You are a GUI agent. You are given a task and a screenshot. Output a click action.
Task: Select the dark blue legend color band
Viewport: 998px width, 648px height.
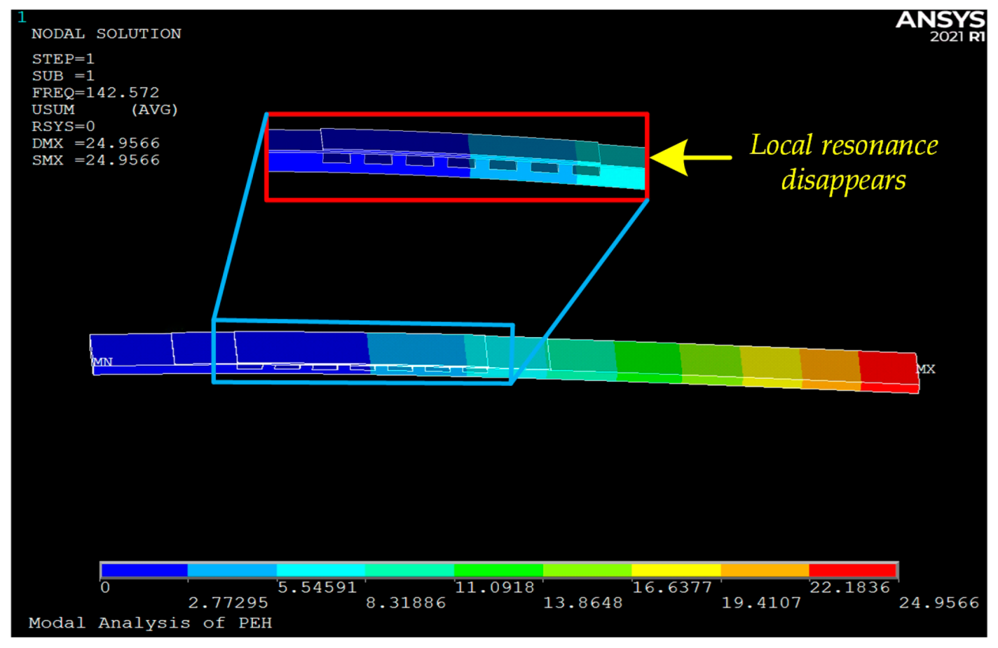(x=144, y=570)
